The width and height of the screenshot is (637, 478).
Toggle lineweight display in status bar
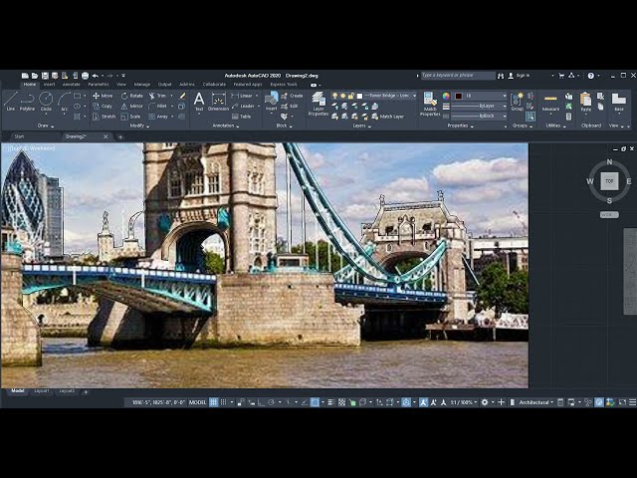point(331,402)
